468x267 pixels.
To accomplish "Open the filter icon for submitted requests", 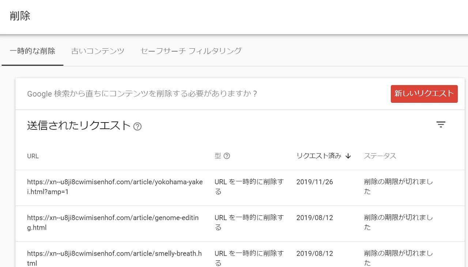I will point(441,125).
